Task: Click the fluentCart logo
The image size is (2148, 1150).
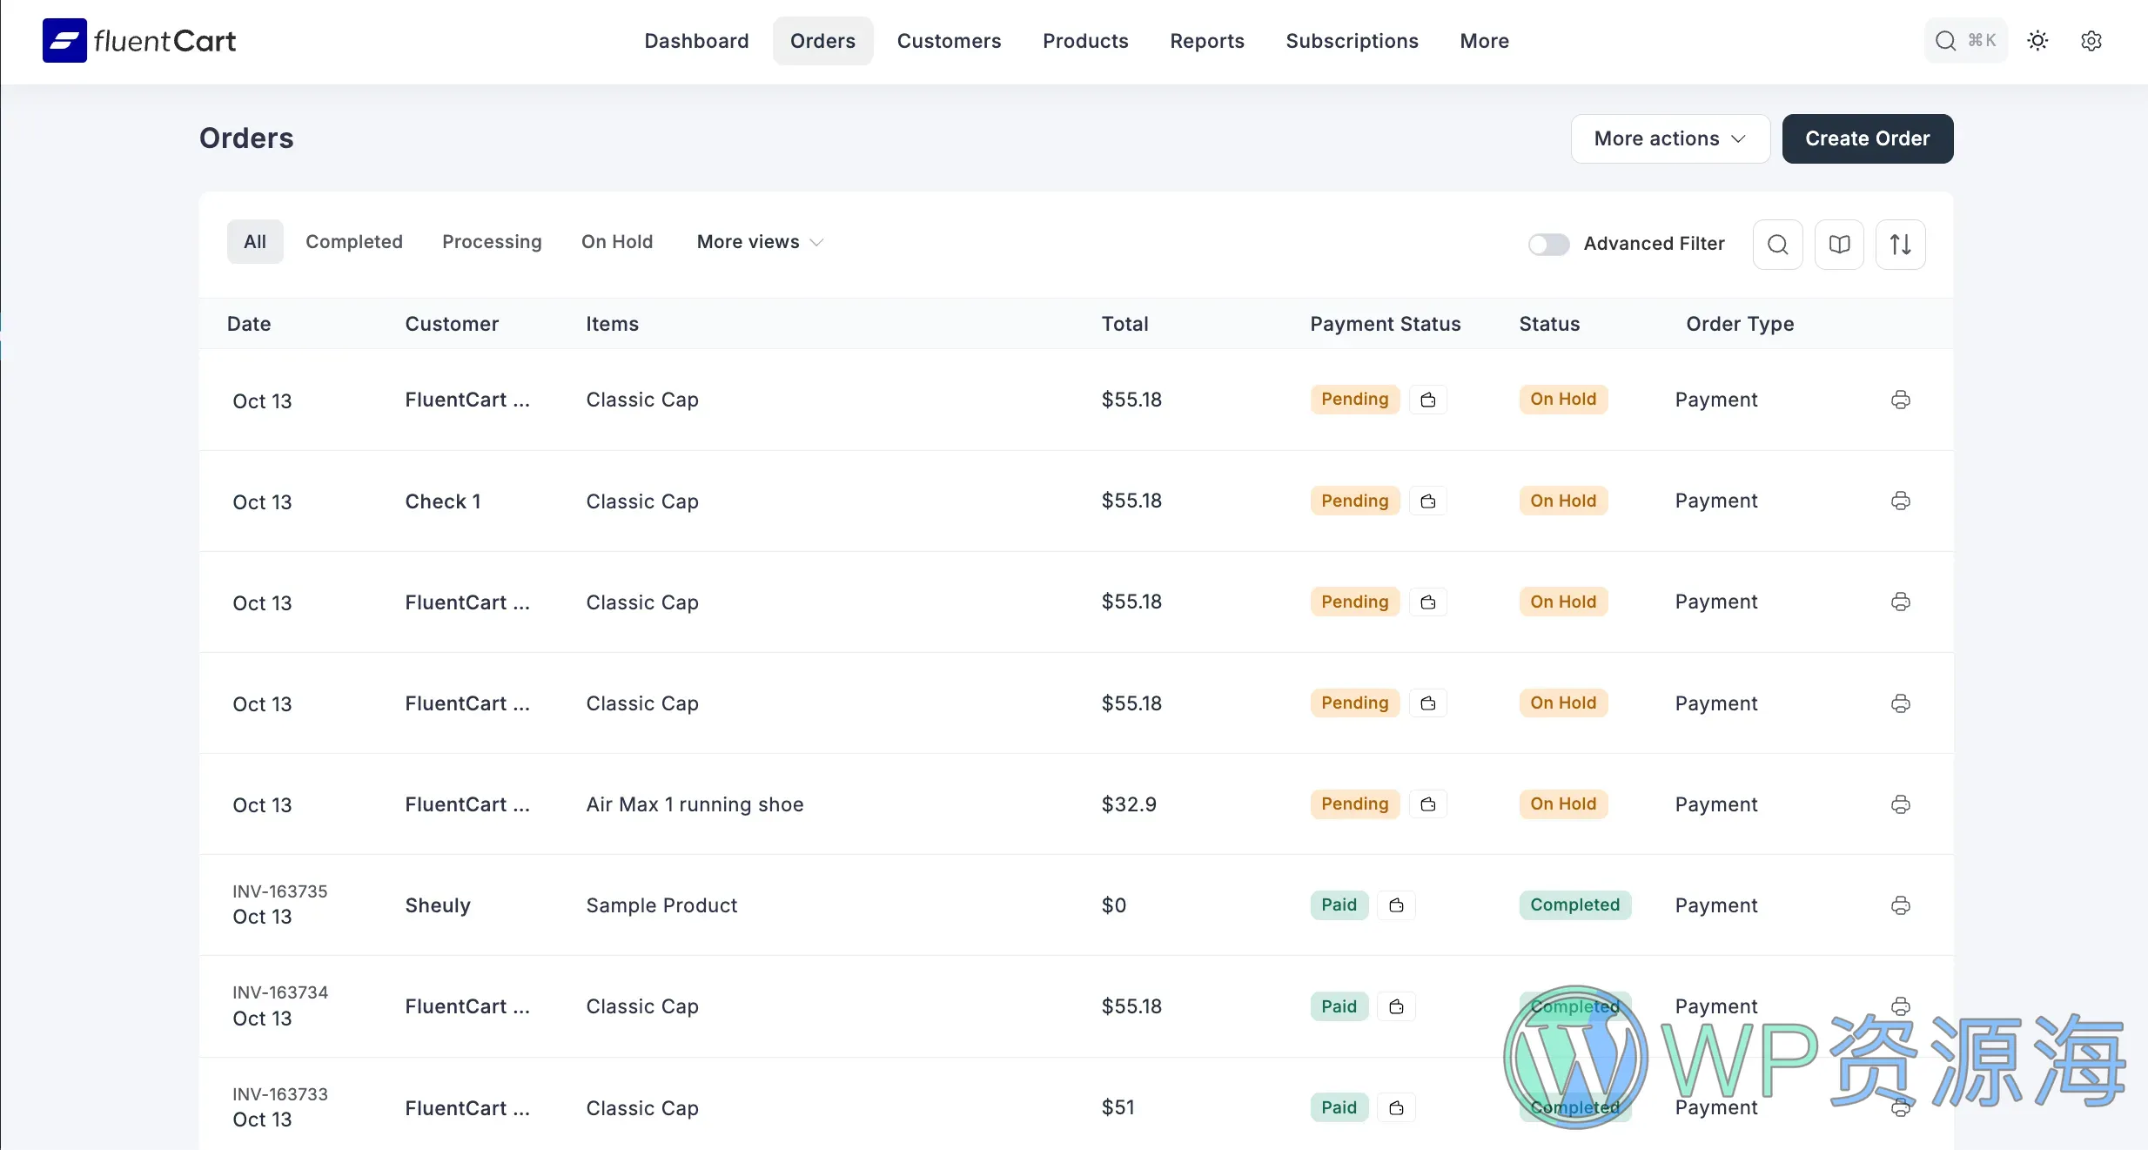Action: [138, 39]
